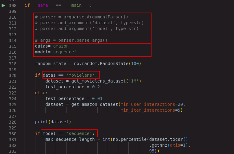Click the green run arrow at line 308
Screen dimensions: 234x154
point(3,6)
